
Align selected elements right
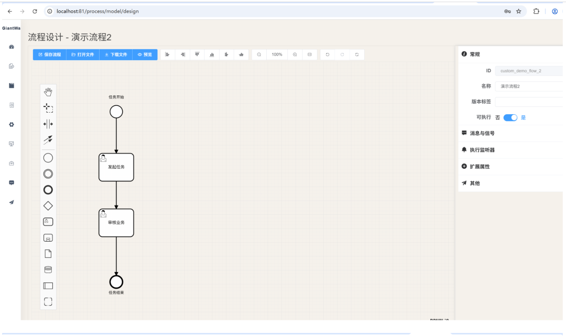coord(183,55)
